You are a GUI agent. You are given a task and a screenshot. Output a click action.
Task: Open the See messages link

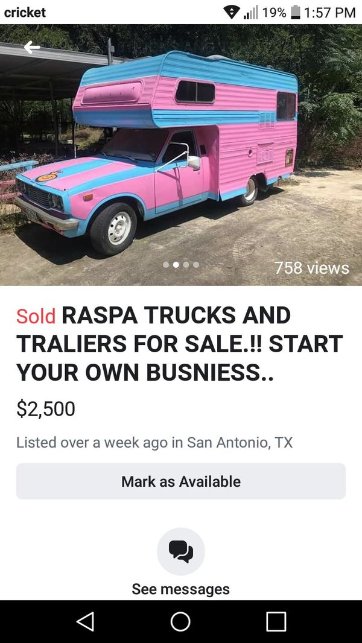(180, 588)
